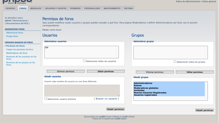This screenshot has width=220, height=123.
Task: Open Purgar foros in sidebar
Action: [12, 36]
